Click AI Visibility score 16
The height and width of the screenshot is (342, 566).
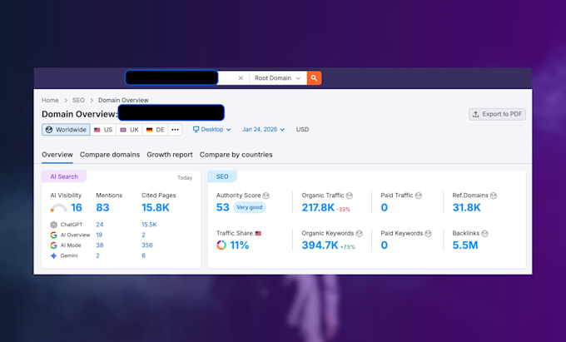(x=77, y=207)
